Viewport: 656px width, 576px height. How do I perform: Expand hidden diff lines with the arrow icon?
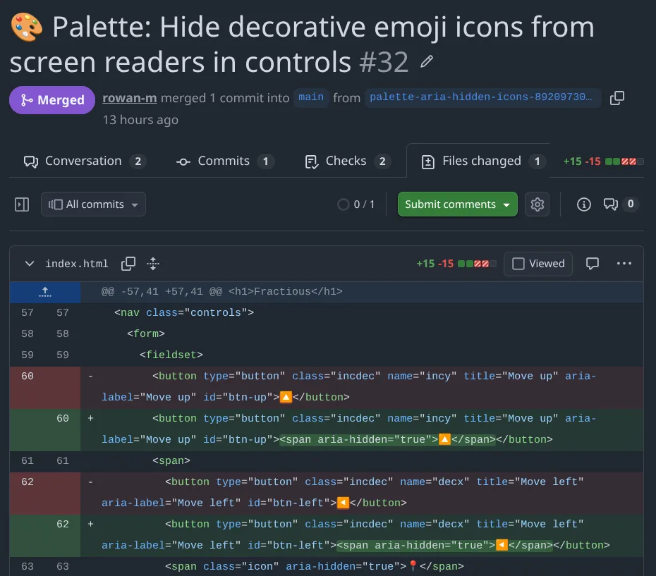point(44,290)
